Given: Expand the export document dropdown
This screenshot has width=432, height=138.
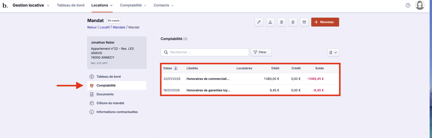Looking at the screenshot, I should [x=333, y=52].
